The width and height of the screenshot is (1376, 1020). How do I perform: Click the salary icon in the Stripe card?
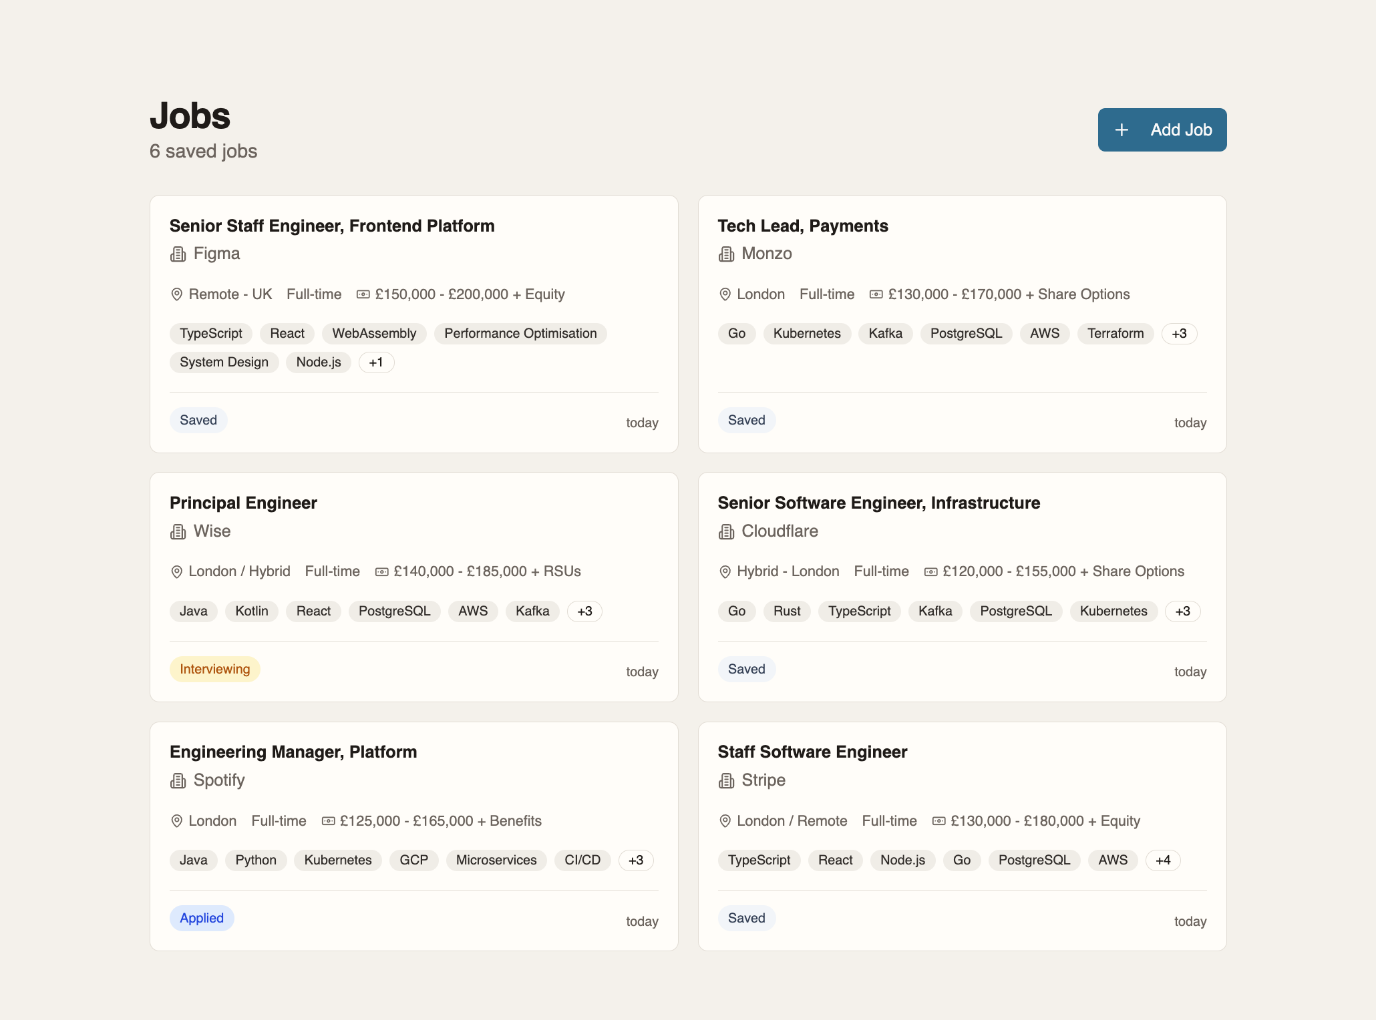pyautogui.click(x=938, y=821)
